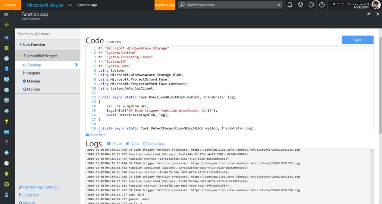The height and width of the screenshot is (204, 382).
Task: Open portal settings gear icon
Action: pos(300,5)
